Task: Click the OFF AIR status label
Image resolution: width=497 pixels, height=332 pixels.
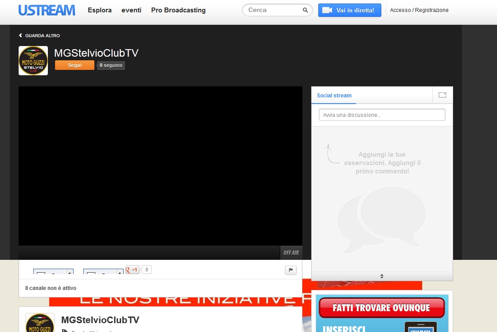Action: click(x=291, y=253)
